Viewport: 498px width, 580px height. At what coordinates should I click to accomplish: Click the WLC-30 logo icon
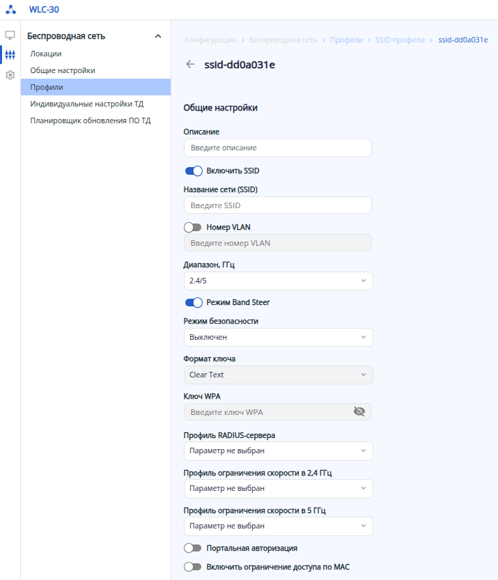click(10, 10)
